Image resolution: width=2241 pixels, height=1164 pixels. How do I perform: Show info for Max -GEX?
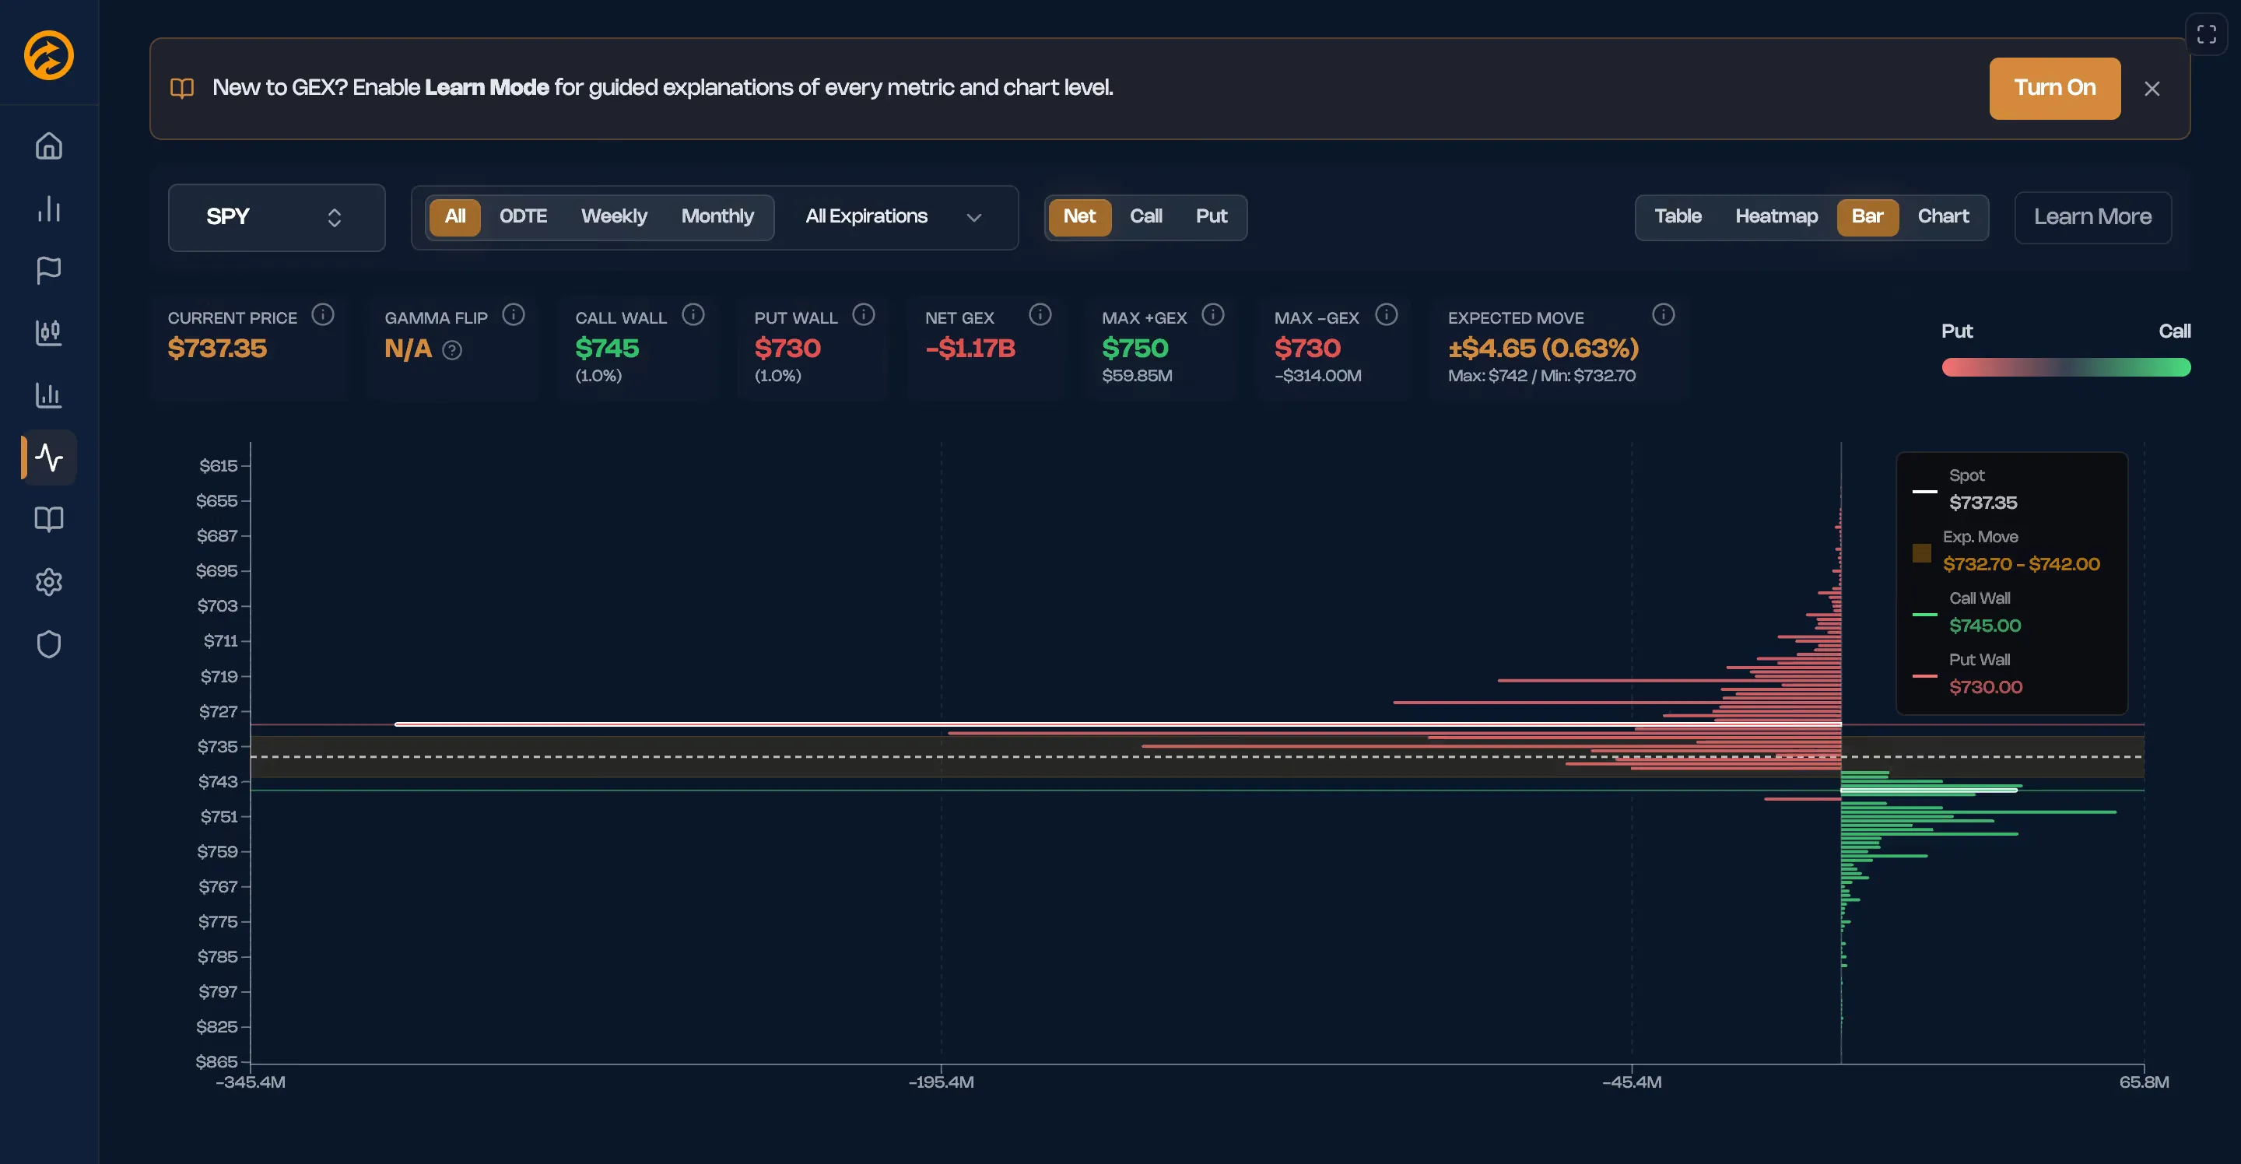[1386, 315]
